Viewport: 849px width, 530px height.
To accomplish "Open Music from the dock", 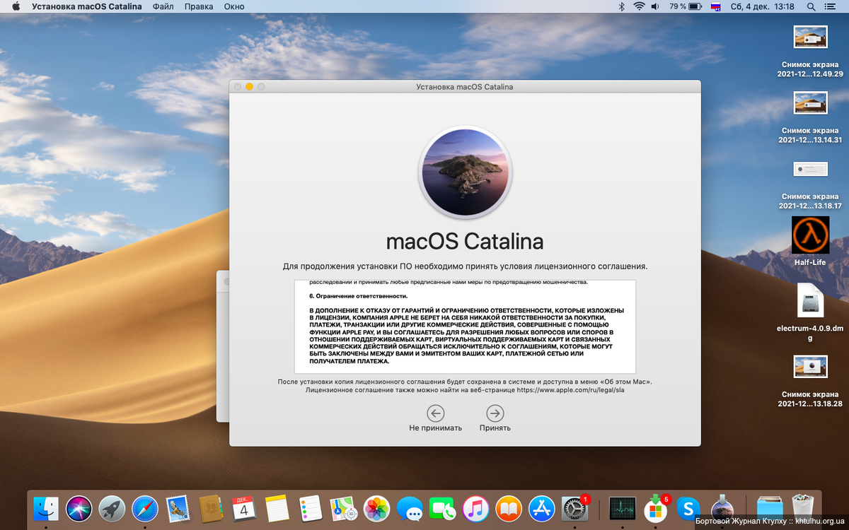I will click(476, 508).
